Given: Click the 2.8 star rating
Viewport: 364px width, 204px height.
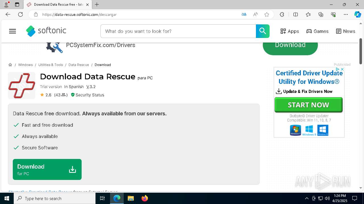Looking at the screenshot, I should coord(46,95).
